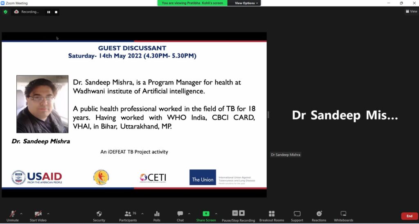Image resolution: width=419 pixels, height=224 pixels.
Task: Open Breakout Rooms
Action: [x=271, y=214]
